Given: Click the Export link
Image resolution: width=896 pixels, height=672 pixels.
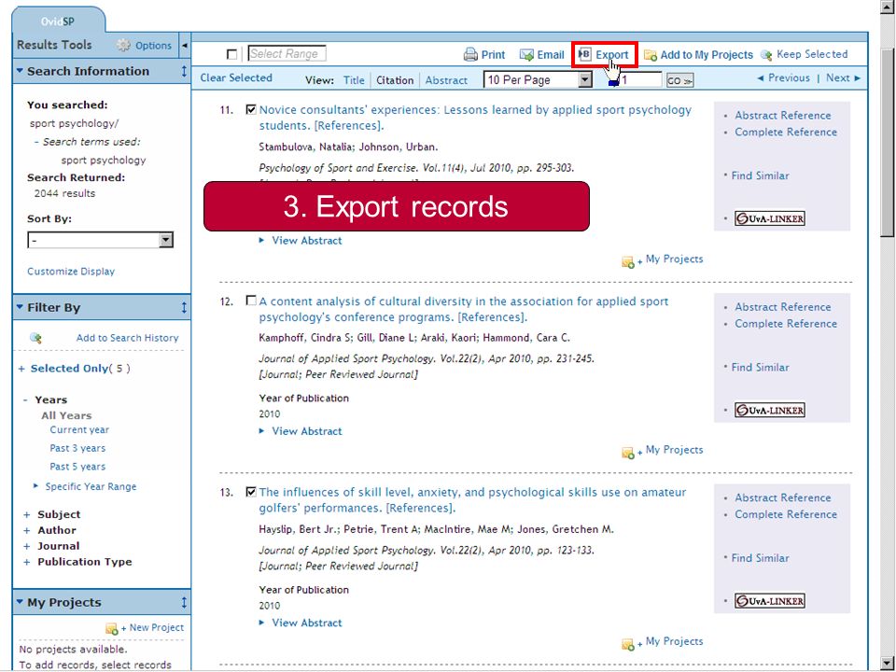Looking at the screenshot, I should coord(612,55).
